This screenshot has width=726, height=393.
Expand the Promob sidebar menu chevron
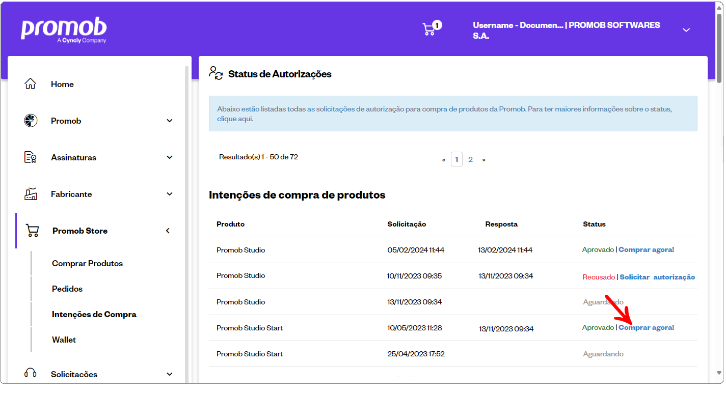click(170, 121)
